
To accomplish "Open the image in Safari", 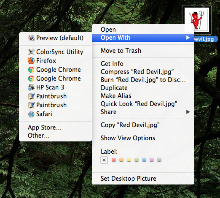I will [56, 114].
